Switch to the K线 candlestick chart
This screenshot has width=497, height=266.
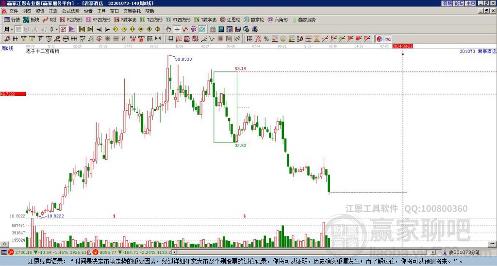click(50, 19)
